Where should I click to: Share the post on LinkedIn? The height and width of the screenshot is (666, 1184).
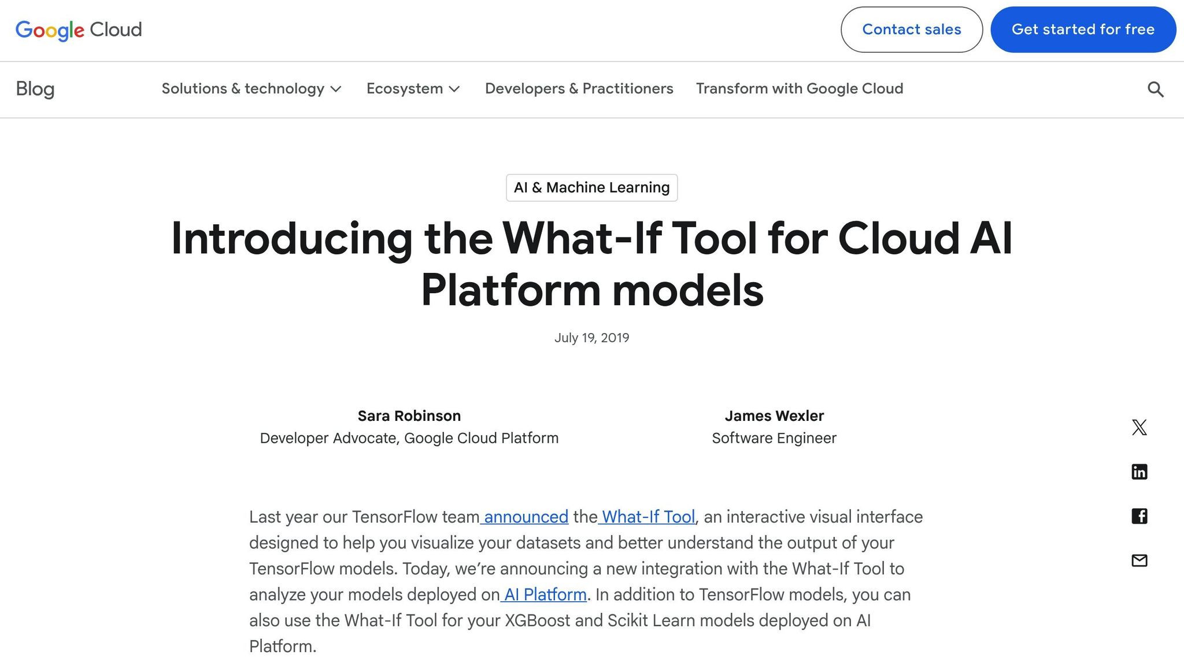(x=1139, y=471)
